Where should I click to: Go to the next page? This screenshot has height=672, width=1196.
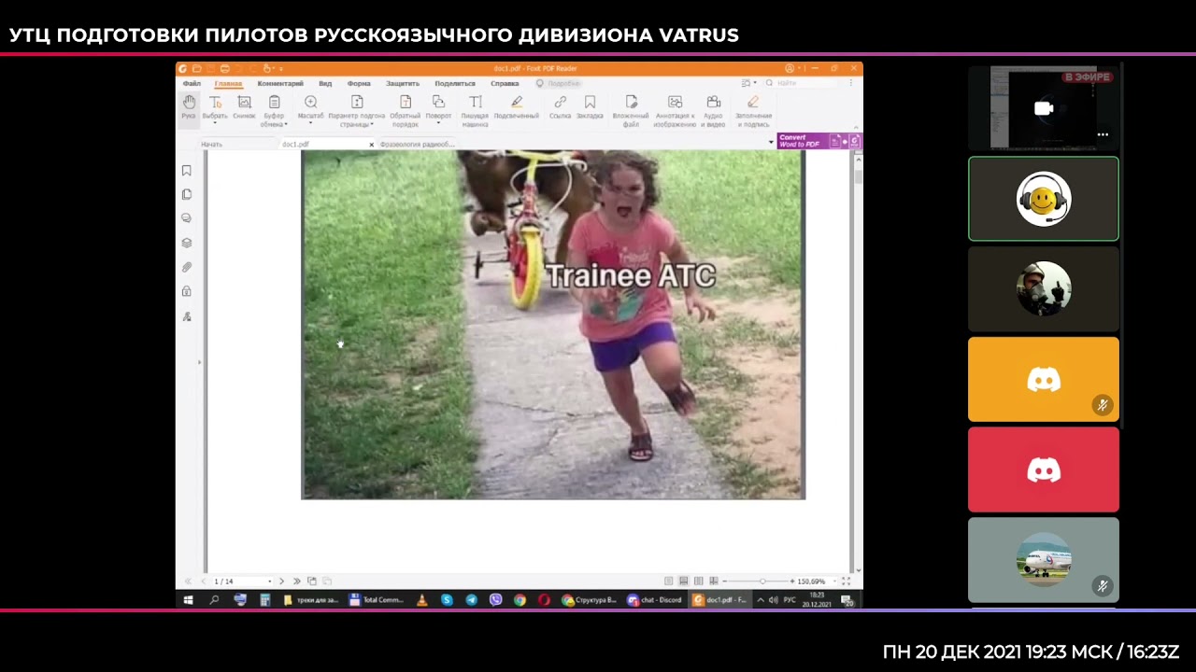281,581
